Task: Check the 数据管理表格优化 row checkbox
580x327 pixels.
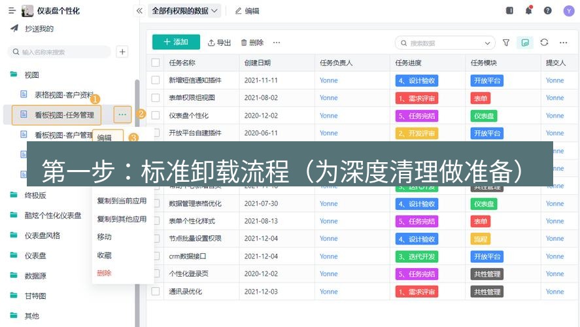Action: (x=157, y=203)
